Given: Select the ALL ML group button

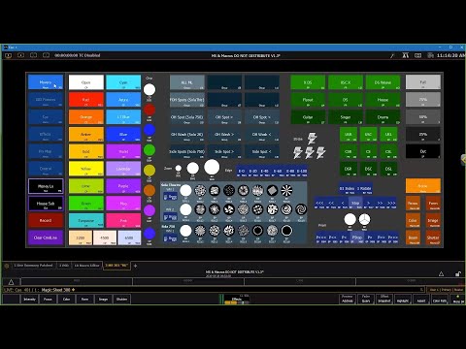Looking at the screenshot, I should click(187, 82).
